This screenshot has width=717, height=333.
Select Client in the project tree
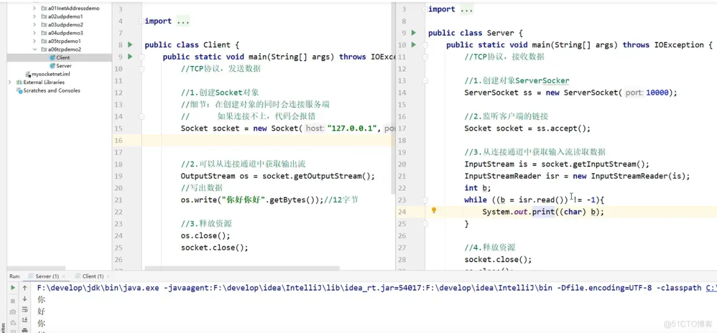click(x=63, y=58)
